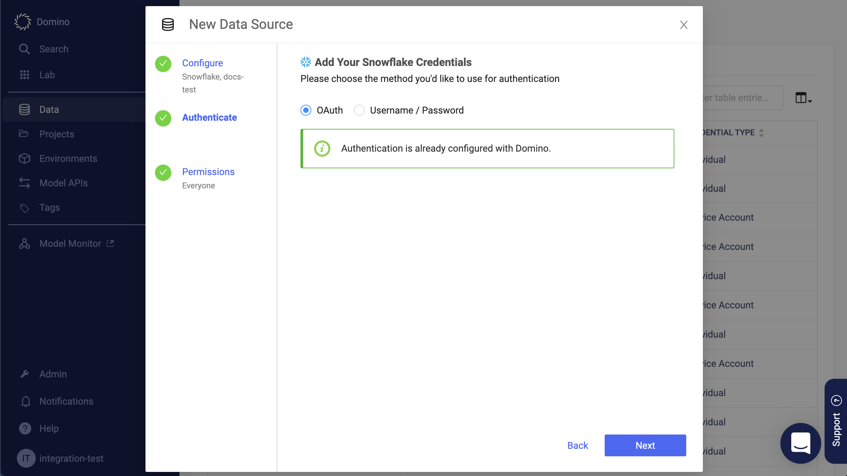
Task: Click 'Everyone' permissions subtitle
Action: [x=198, y=186]
